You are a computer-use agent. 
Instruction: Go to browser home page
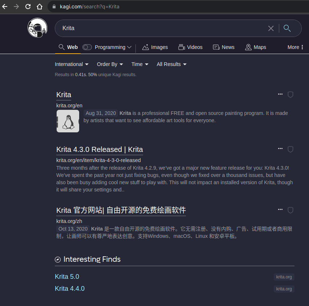point(40,7)
